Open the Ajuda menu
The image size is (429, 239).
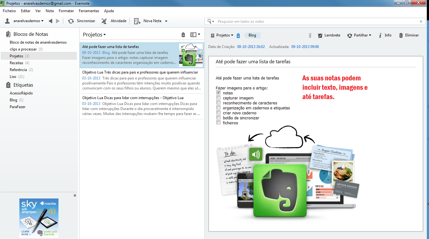tap(109, 11)
